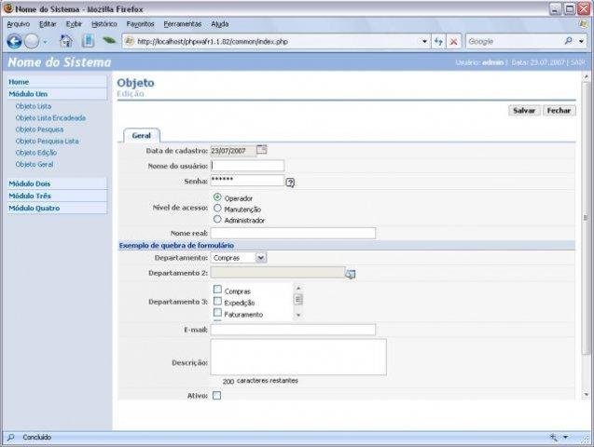Open the Objeto Lista Encadeada link
The height and width of the screenshot is (447, 594).
coord(50,118)
